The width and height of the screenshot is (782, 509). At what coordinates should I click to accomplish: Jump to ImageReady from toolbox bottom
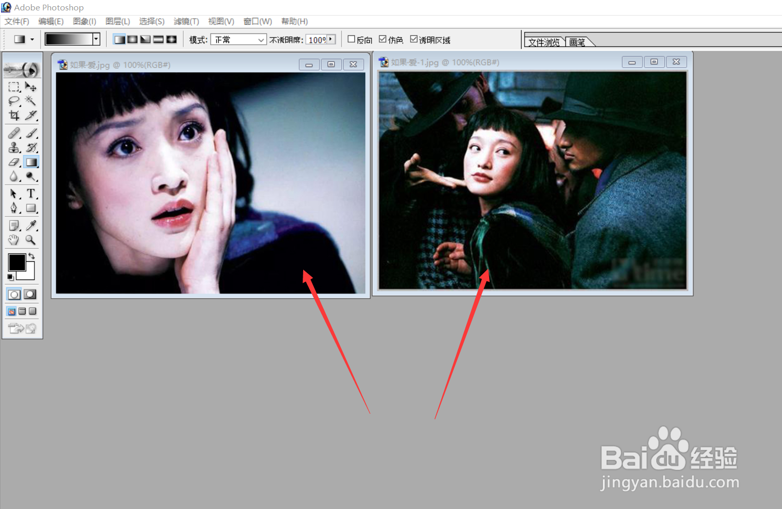click(x=22, y=328)
